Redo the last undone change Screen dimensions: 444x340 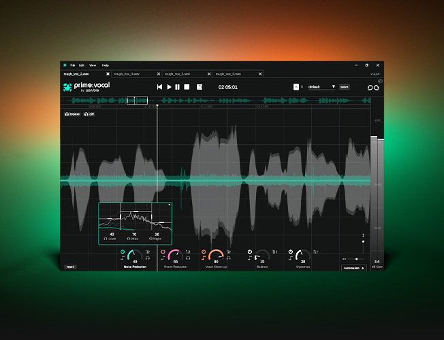pos(377,88)
